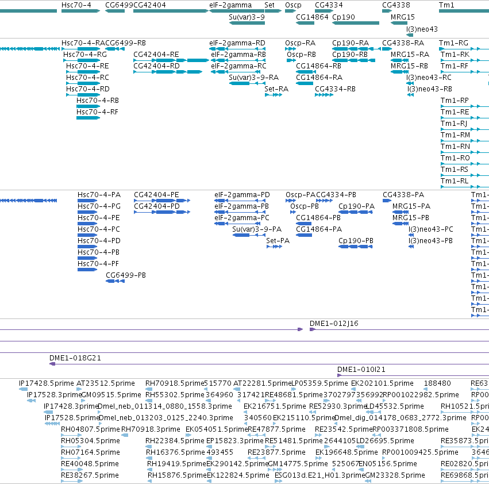489x484 pixels.
Task: Click EST RH70918.5prime
Action: [x=175, y=383]
